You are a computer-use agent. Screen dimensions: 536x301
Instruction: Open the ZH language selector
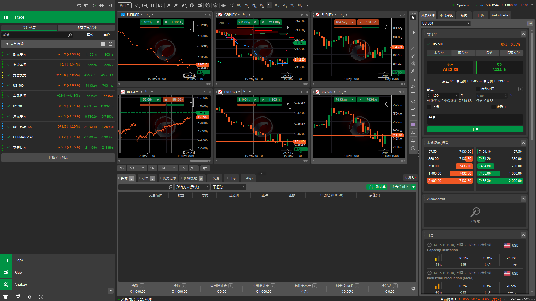click(x=109, y=5)
